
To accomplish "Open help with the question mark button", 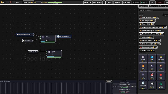I will [104, 2].
